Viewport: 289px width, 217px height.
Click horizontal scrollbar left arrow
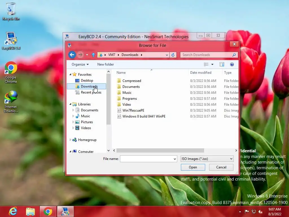[114, 151]
